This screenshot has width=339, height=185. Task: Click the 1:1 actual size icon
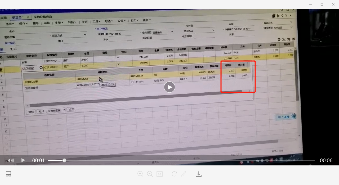pyautogui.click(x=159, y=174)
